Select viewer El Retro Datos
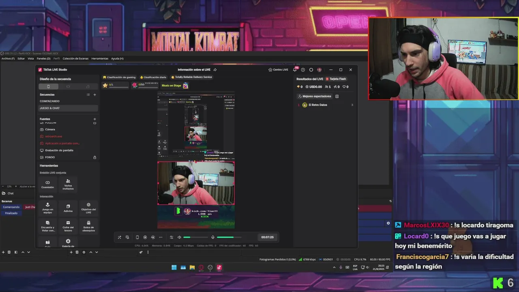The width and height of the screenshot is (519, 292). click(325, 105)
